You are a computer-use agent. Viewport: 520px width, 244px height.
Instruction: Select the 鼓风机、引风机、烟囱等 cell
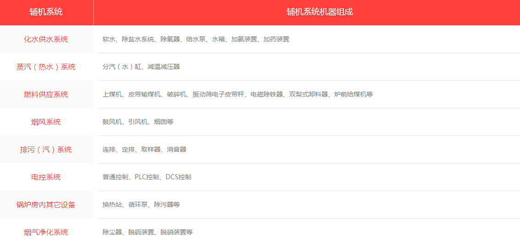pos(138,122)
